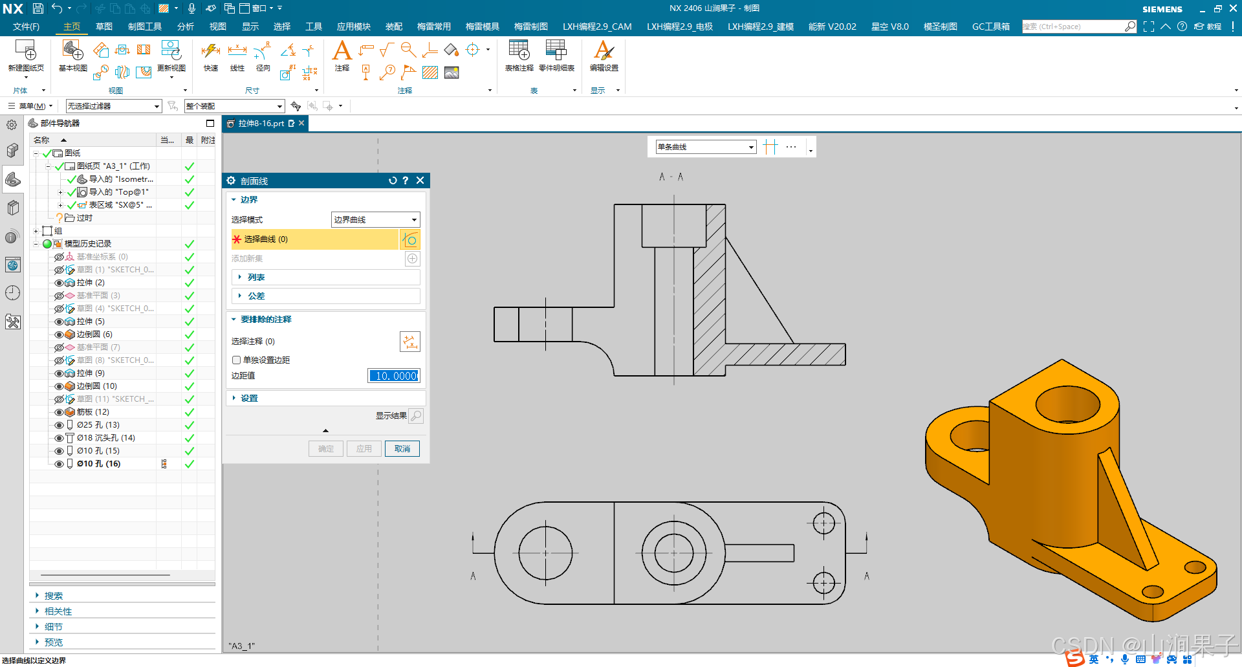1242x667 pixels.
Task: Switch to the 草图 ribbon tab
Action: click(x=103, y=27)
